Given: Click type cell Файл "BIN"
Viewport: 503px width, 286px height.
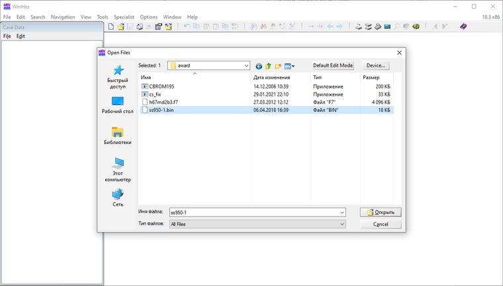Looking at the screenshot, I should point(326,110).
